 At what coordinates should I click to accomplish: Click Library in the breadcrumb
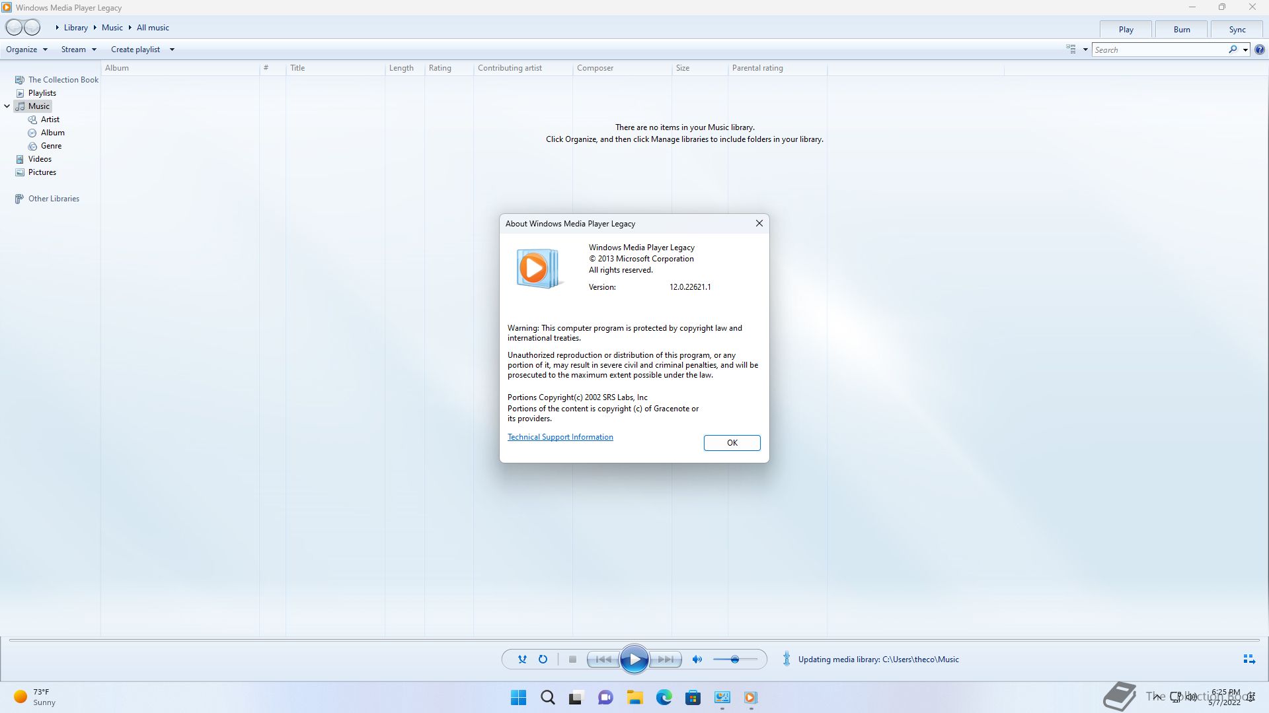(x=76, y=28)
